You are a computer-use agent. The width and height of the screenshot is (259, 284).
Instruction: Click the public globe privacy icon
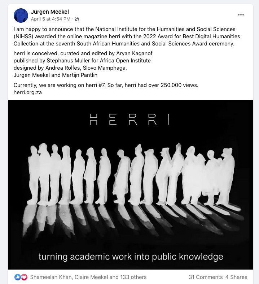tap(77, 19)
